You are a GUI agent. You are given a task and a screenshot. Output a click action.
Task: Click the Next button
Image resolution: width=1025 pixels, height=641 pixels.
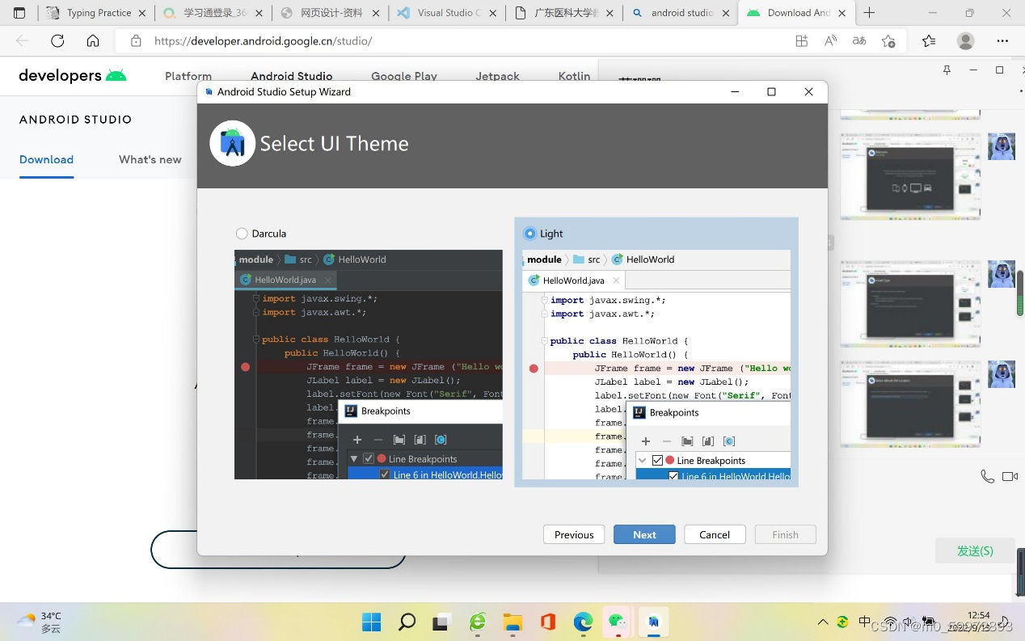coord(643,534)
